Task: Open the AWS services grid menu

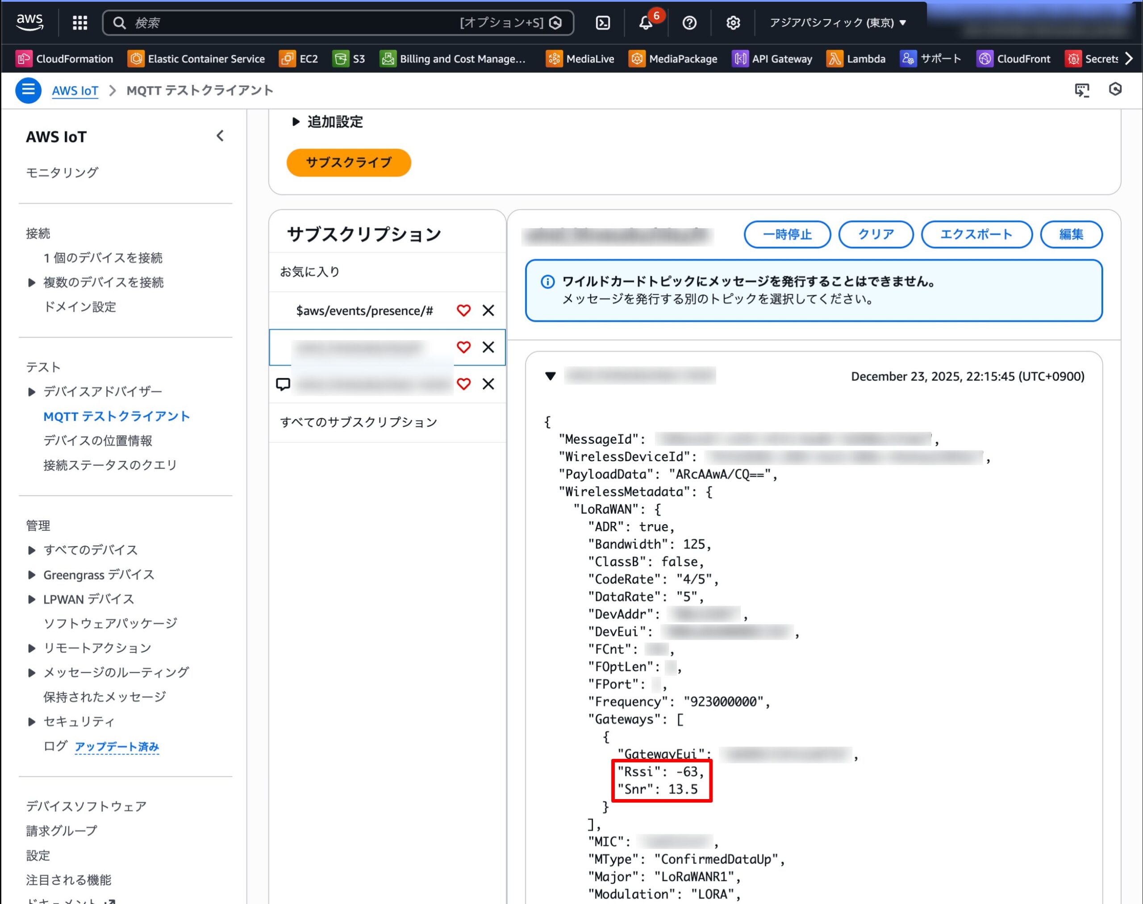Action: [79, 22]
